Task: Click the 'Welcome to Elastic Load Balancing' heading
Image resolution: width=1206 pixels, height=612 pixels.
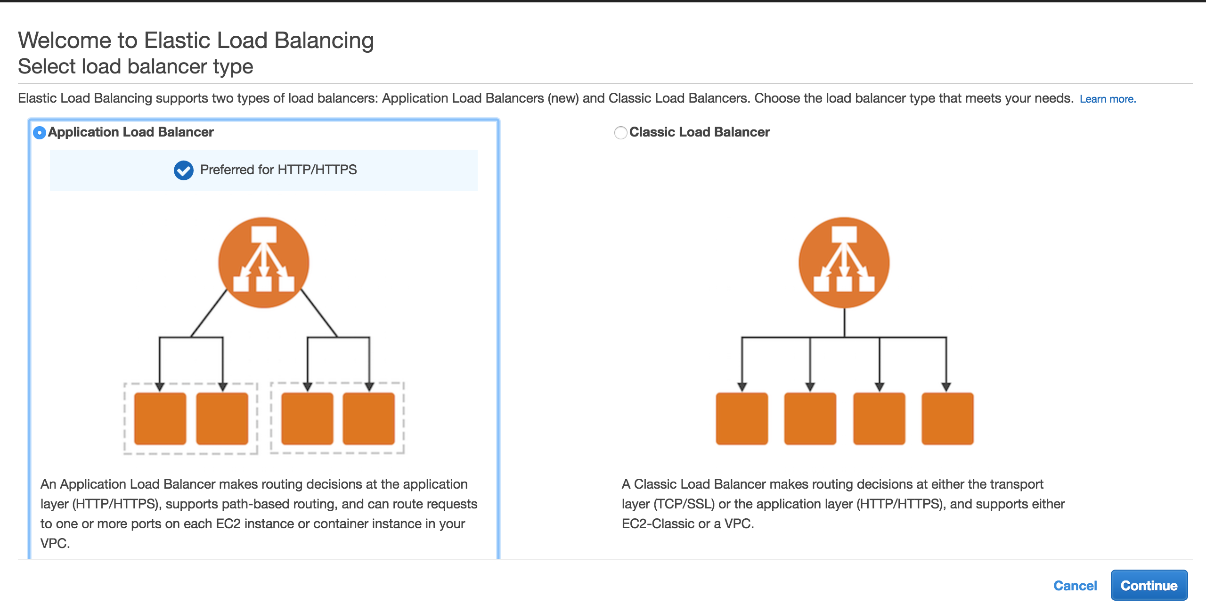Action: 196,40
